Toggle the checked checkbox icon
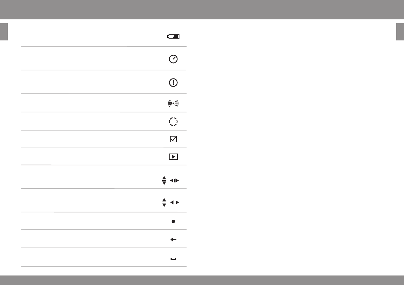404x285 pixels. (x=173, y=139)
